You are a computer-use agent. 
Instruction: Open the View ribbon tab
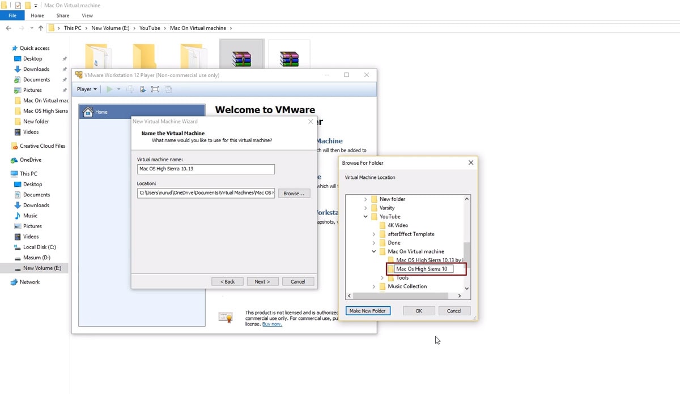[87, 15]
